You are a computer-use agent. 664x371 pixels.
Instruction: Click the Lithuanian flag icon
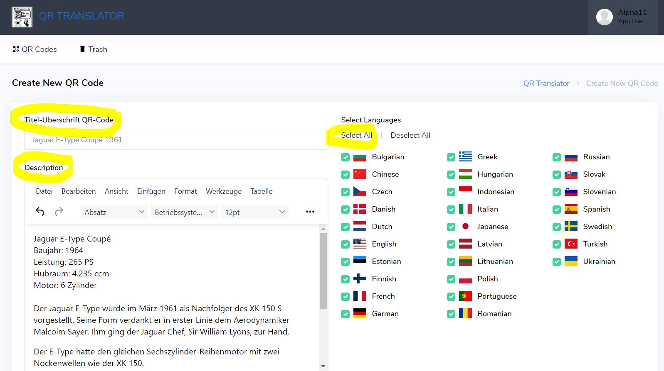point(465,261)
